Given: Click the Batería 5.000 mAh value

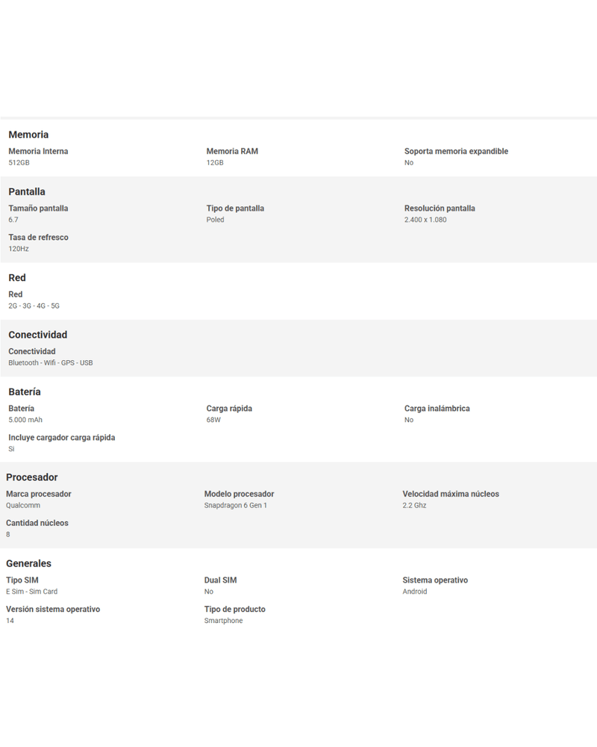Looking at the screenshot, I should pyautogui.click(x=25, y=420).
